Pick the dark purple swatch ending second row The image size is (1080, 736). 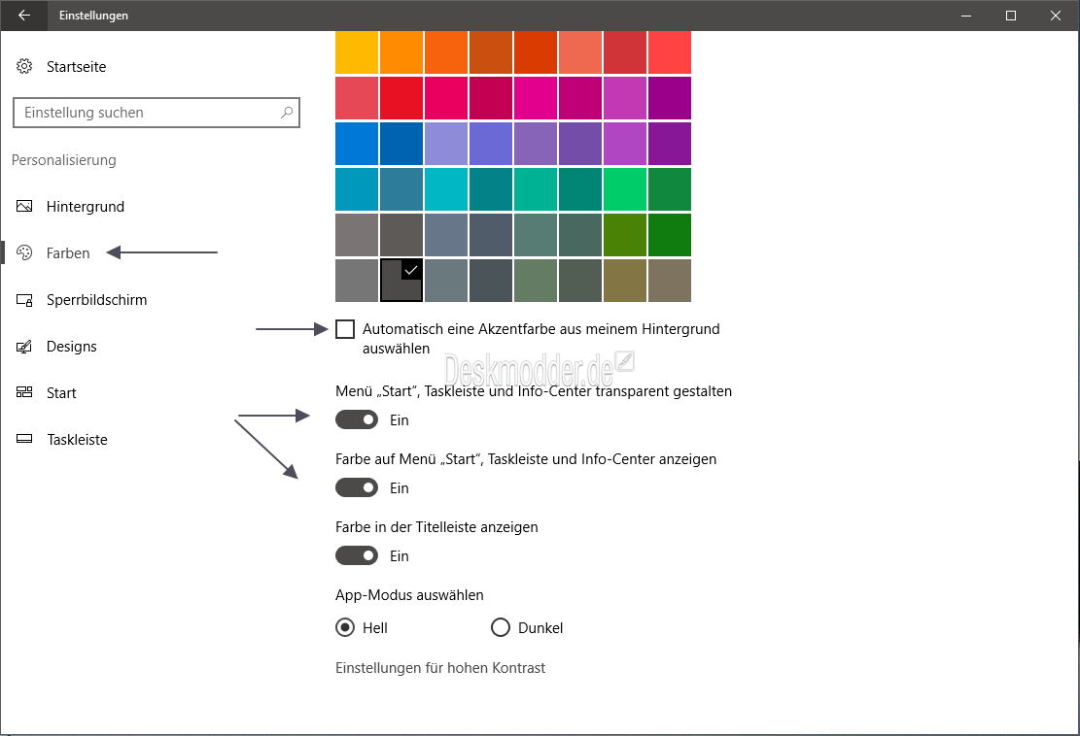point(670,98)
